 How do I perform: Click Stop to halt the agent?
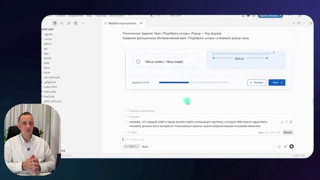tap(269, 132)
